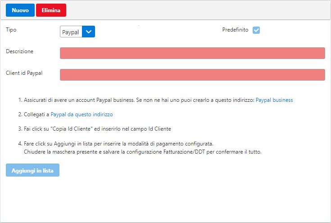Click the Aggiungi in lista button
Viewport: 331px width, 223px height.
(x=32, y=170)
